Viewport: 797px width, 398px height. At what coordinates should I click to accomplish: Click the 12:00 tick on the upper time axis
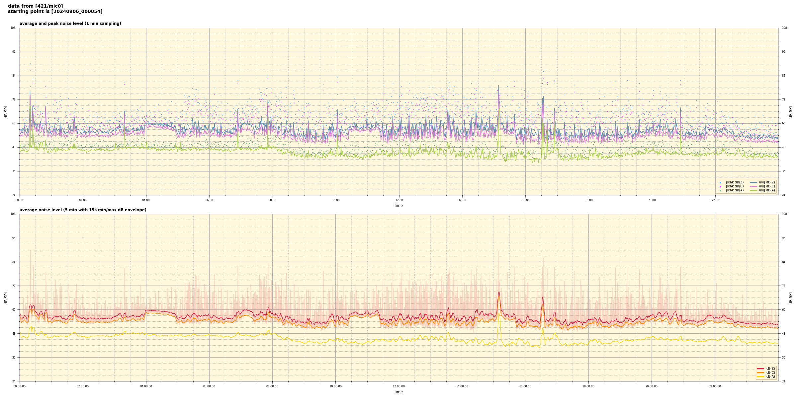[399, 200]
